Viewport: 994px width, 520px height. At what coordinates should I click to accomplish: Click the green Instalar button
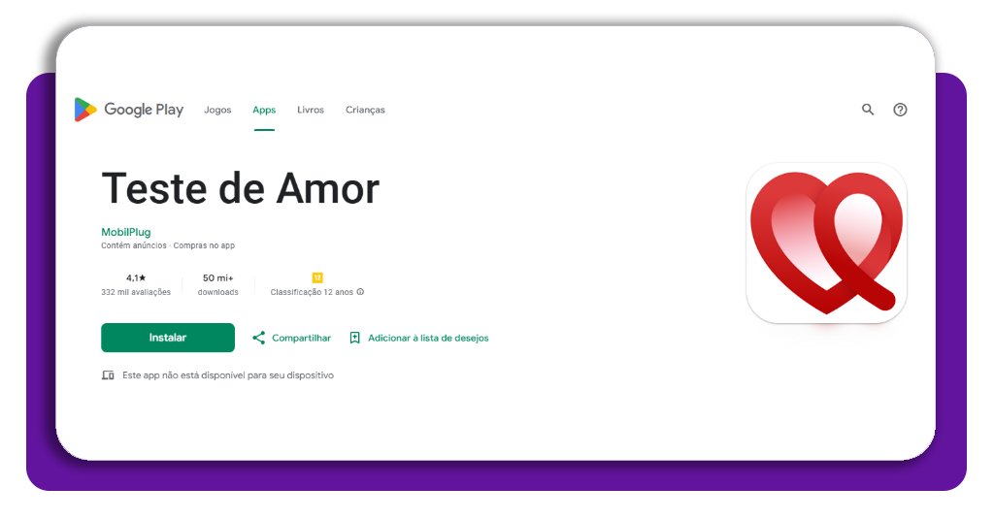[x=168, y=338]
